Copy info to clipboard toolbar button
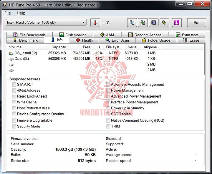The image size is (212, 174). click(132, 23)
